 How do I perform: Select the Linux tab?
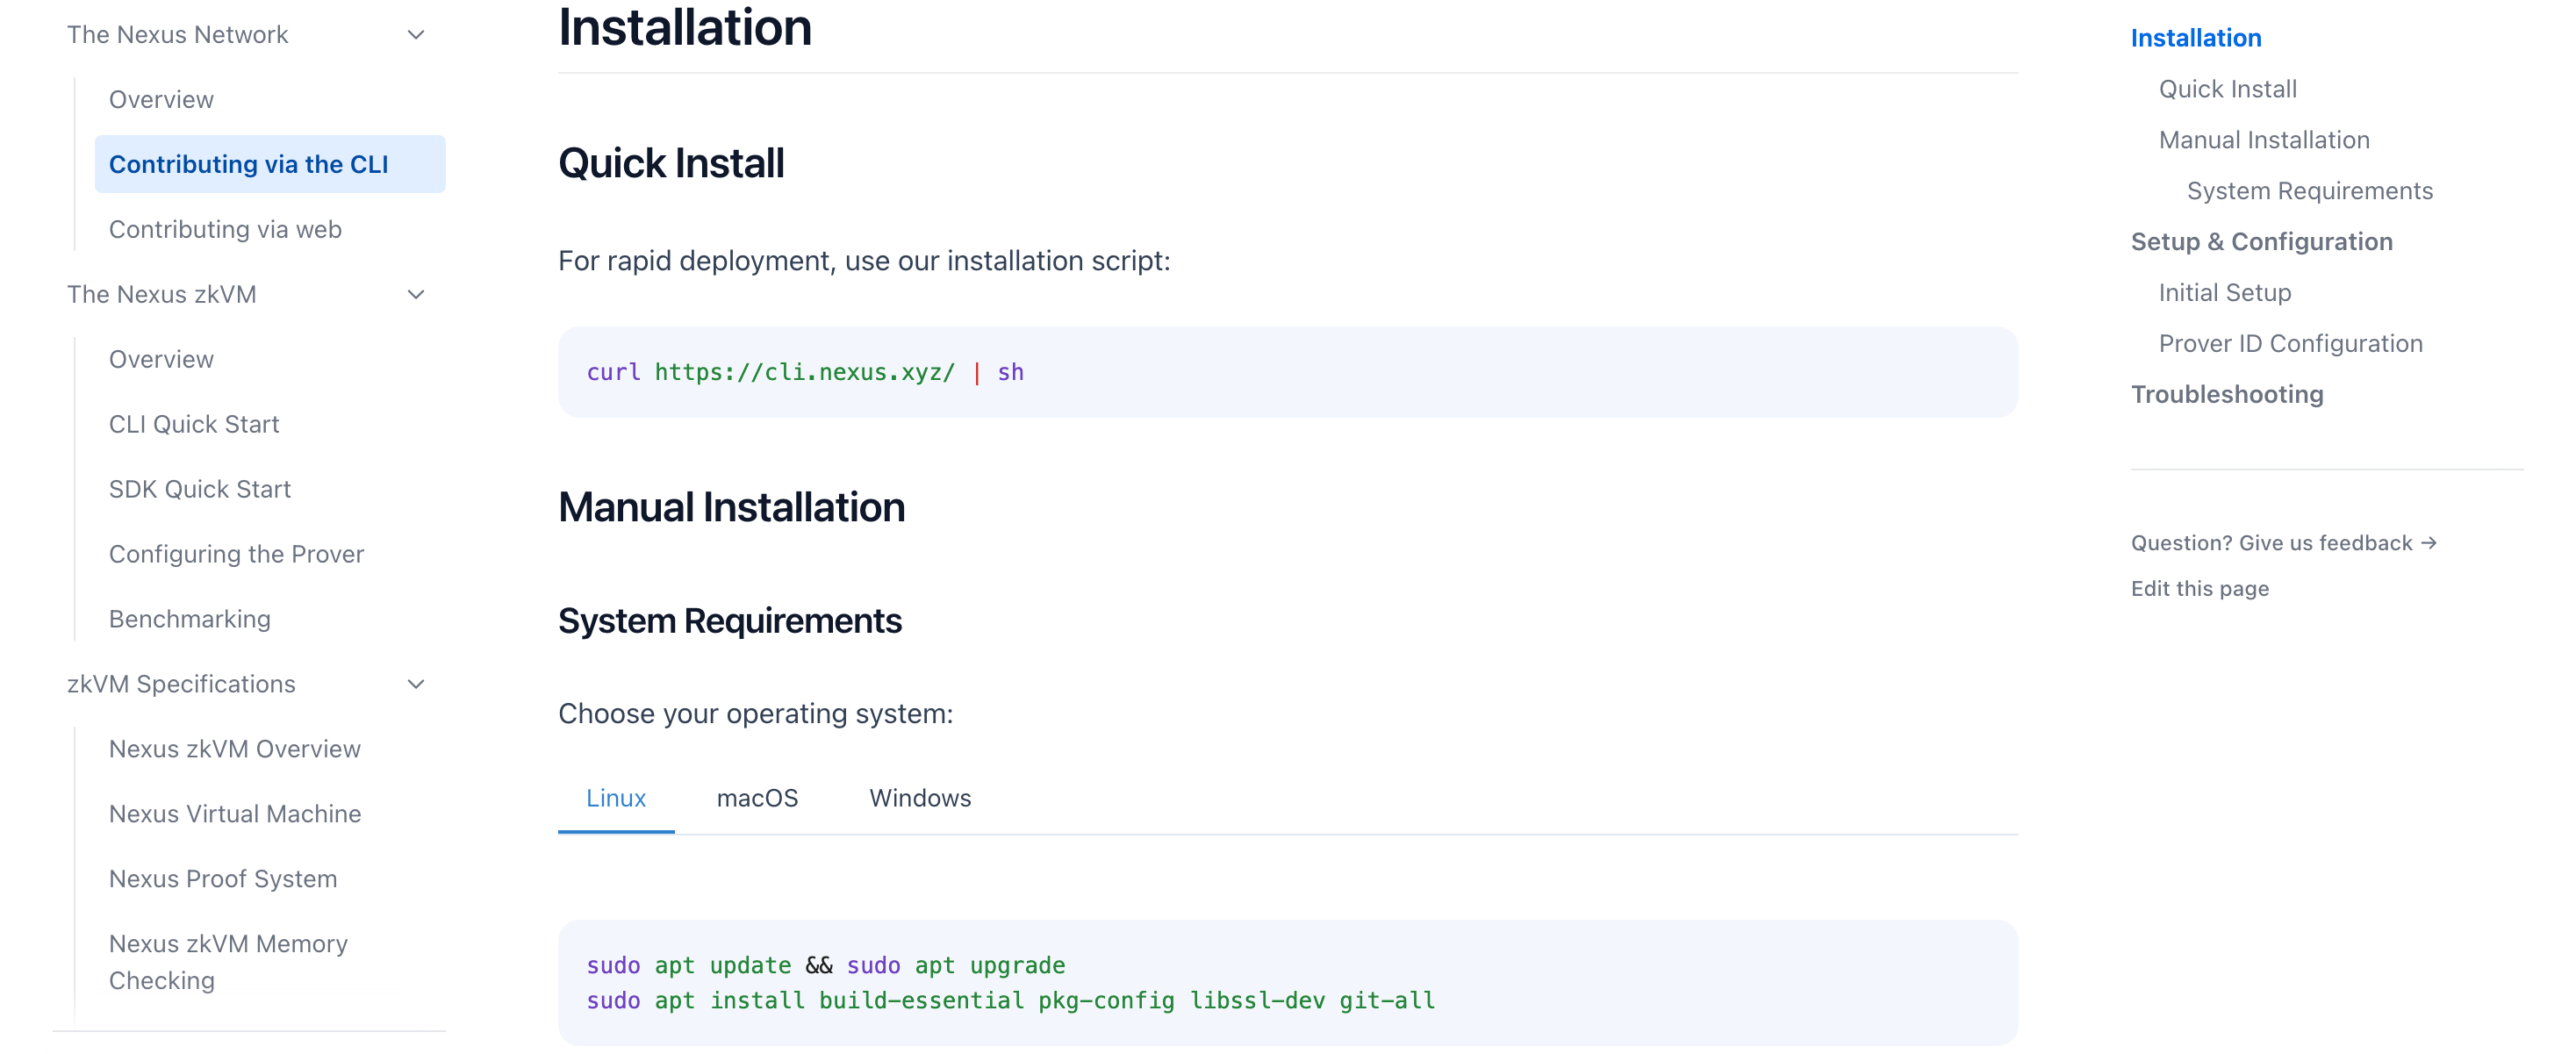[x=615, y=798]
